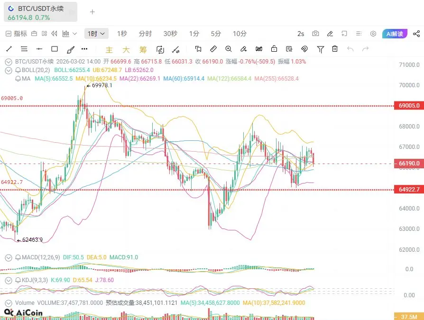Screen dimensions: 424x320
Task: Click the 66190.0 current price label
Action: [x=409, y=163]
